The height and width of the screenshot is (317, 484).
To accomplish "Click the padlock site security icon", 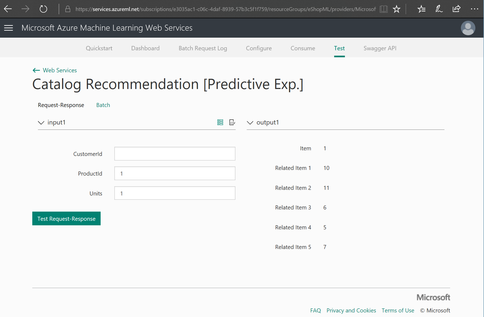I will [68, 9].
